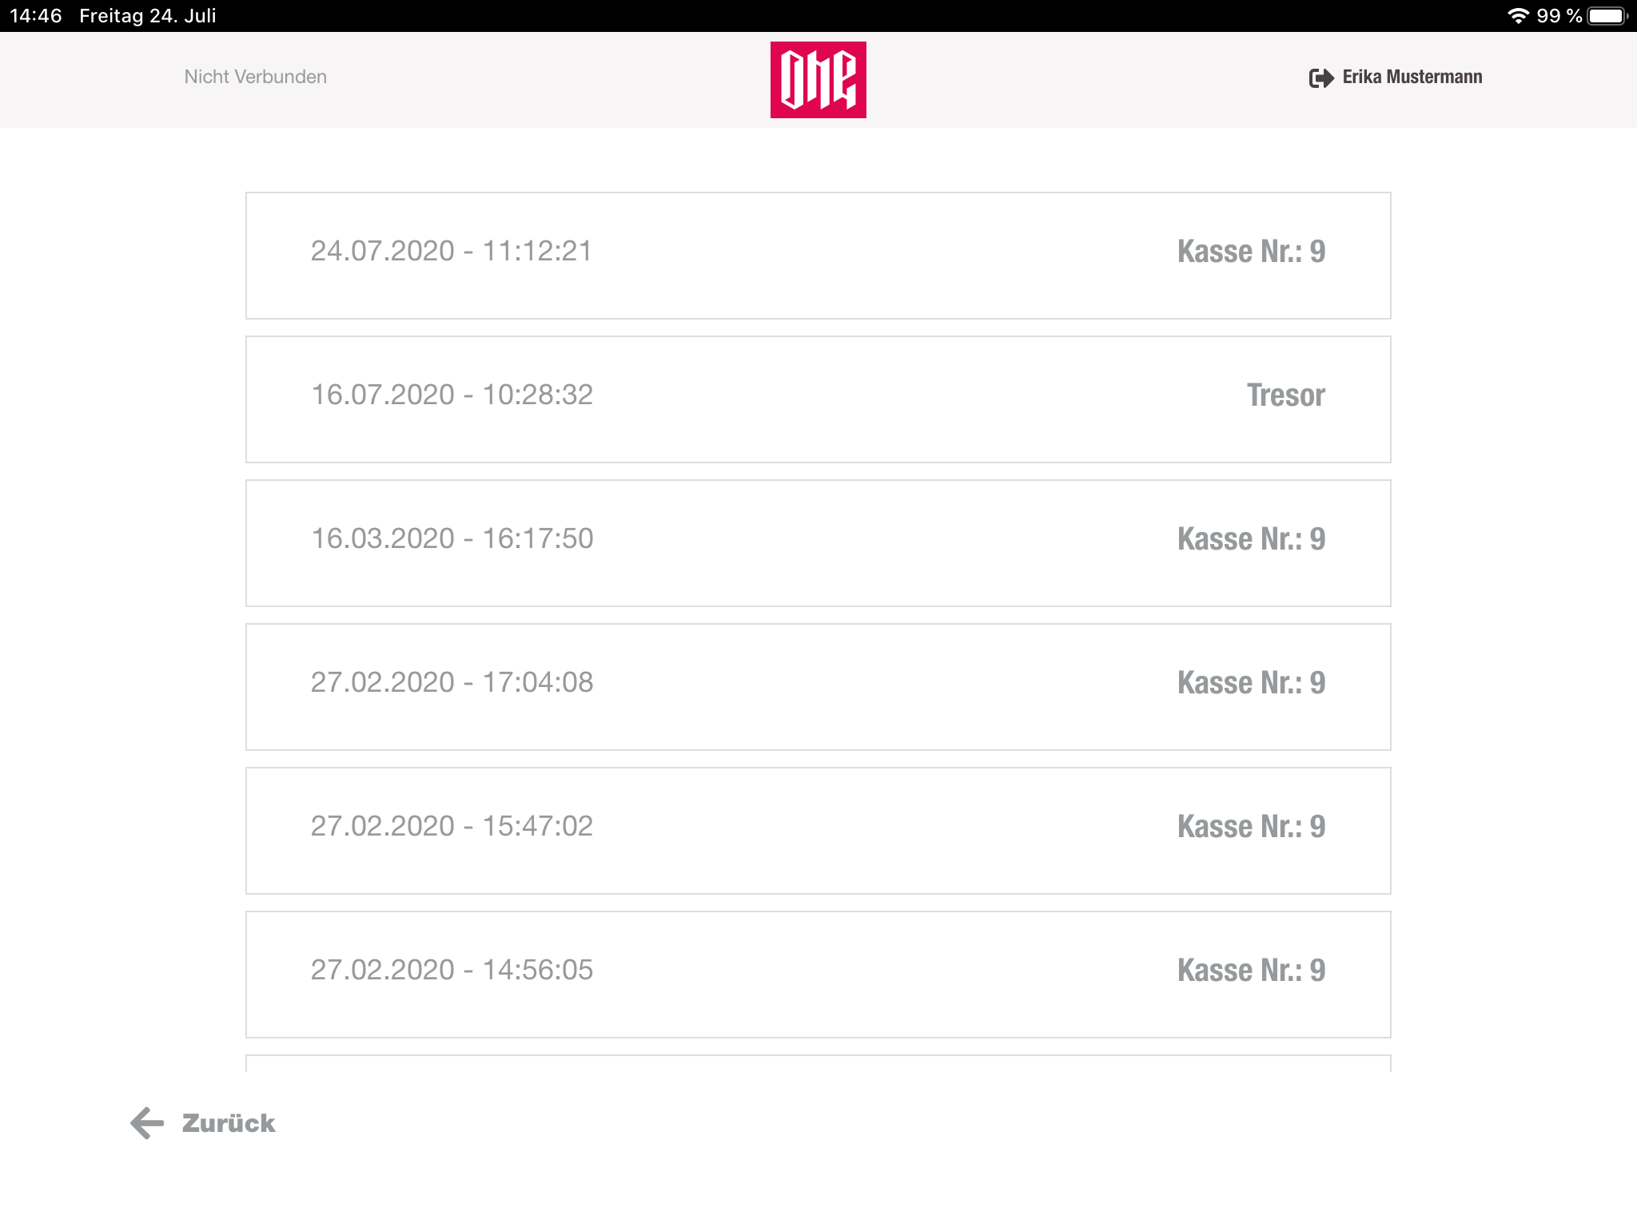The width and height of the screenshot is (1637, 1227).
Task: Select entry 16.03.2020 - 16:17:50
Action: coord(818,543)
